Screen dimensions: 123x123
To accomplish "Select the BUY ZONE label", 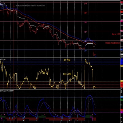I will click(67, 60).
